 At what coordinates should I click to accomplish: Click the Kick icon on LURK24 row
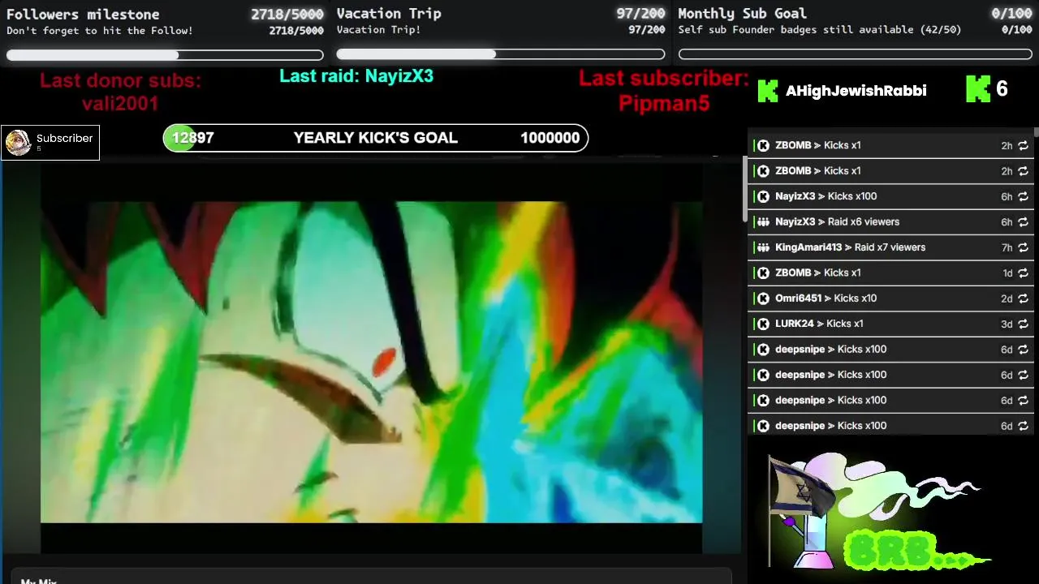point(763,324)
